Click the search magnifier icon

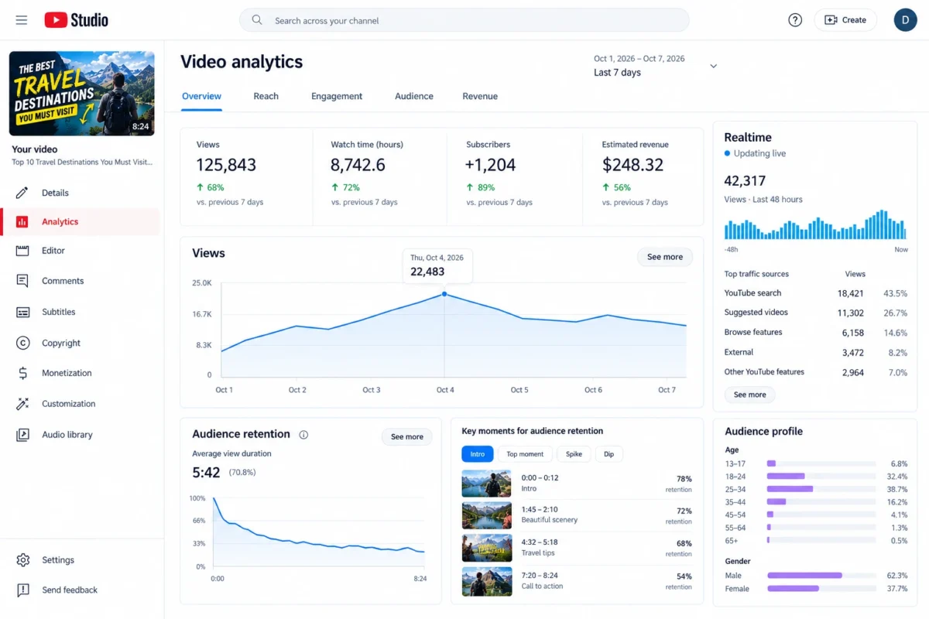tap(257, 20)
